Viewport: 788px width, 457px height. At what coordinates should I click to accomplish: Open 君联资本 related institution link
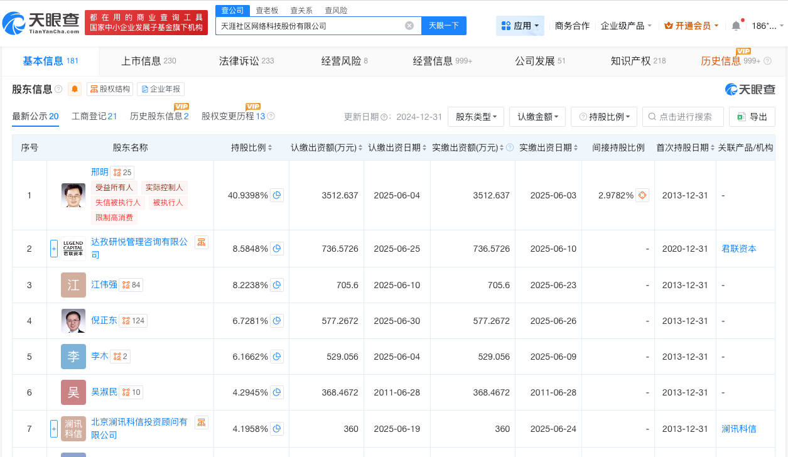739,249
